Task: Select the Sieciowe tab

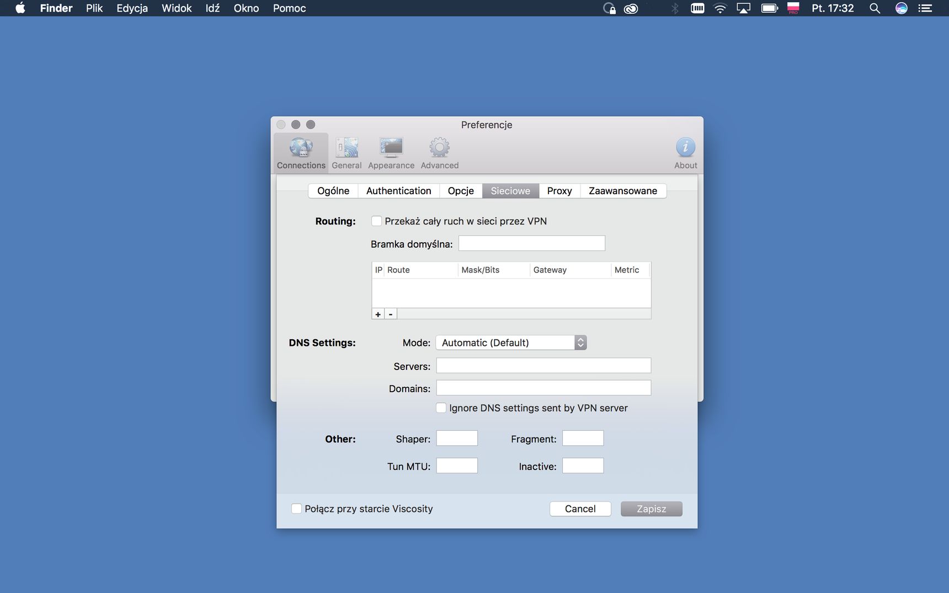Action: [x=510, y=191]
